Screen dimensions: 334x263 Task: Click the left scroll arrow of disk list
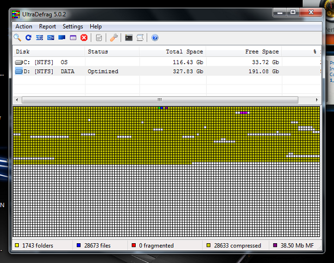pyautogui.click(x=17, y=100)
